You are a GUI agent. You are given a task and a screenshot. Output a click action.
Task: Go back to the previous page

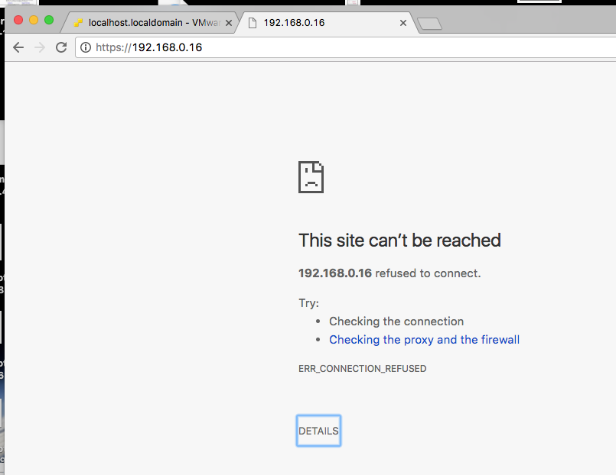[x=18, y=47]
